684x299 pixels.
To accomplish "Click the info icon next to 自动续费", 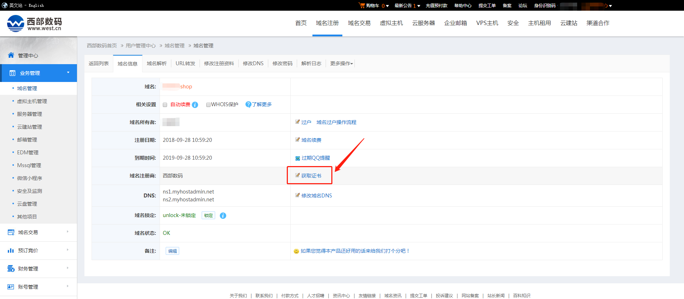I will 195,105.
